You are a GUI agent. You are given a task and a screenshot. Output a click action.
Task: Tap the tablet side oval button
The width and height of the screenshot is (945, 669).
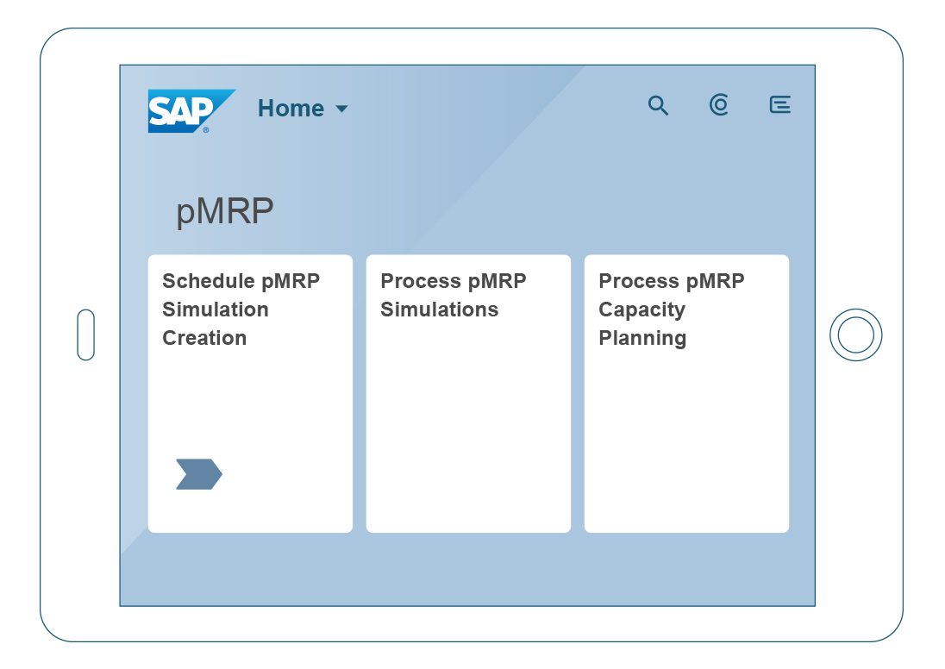coord(86,335)
